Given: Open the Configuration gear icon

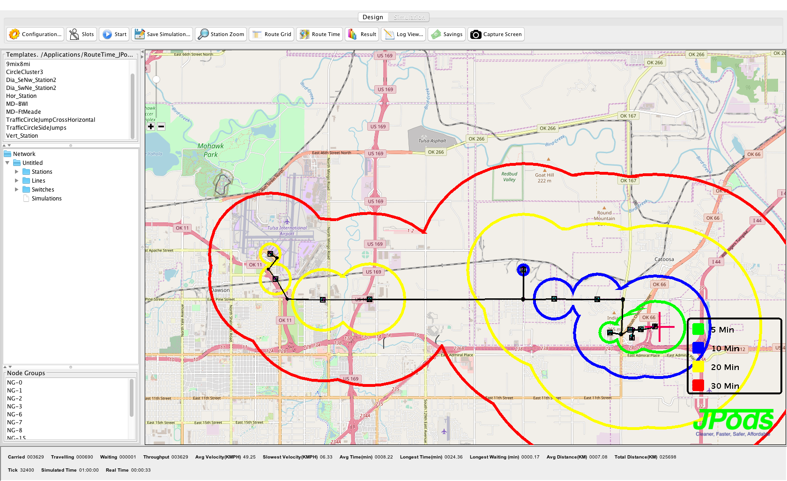Looking at the screenshot, I should pyautogui.click(x=15, y=34).
